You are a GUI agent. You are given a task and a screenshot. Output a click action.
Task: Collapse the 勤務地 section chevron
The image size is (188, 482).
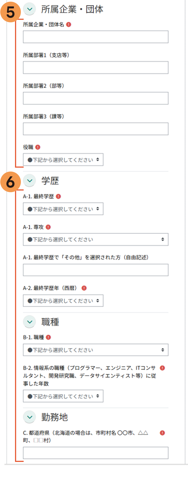tap(29, 417)
